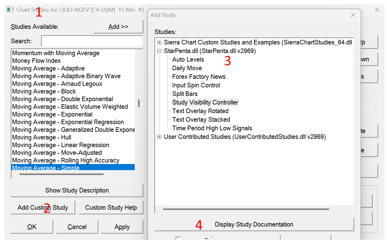387x244 pixels.
Task: Select Input Spin Control study
Action: click(196, 85)
